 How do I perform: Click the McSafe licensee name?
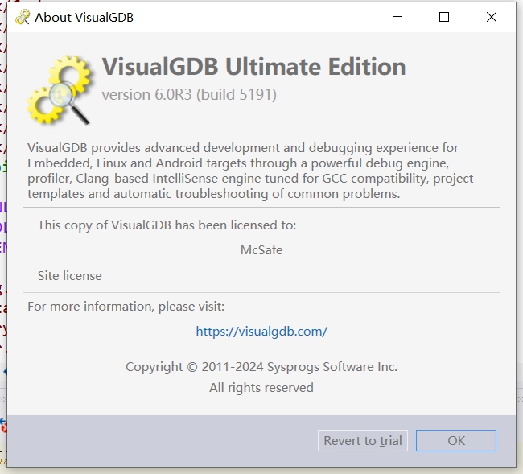[261, 249]
